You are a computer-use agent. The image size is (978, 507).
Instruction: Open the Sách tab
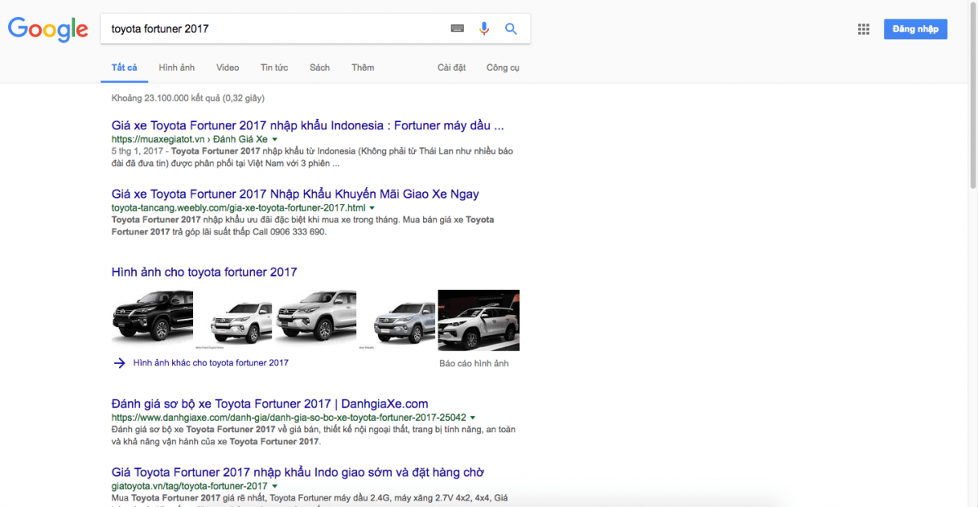319,68
